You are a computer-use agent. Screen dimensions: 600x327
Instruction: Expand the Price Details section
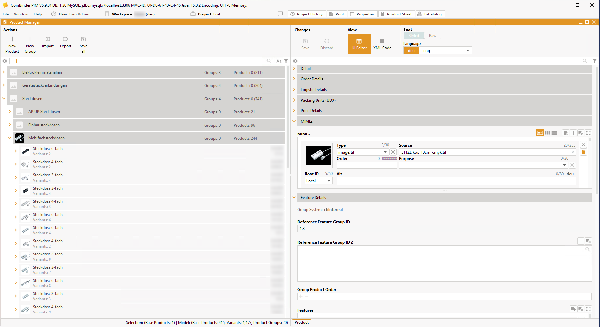pos(294,110)
